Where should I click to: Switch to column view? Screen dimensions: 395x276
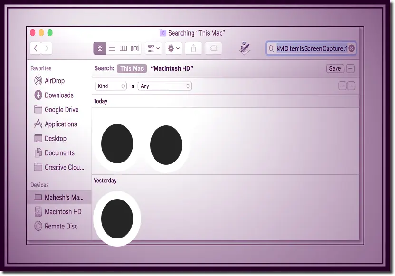click(123, 48)
